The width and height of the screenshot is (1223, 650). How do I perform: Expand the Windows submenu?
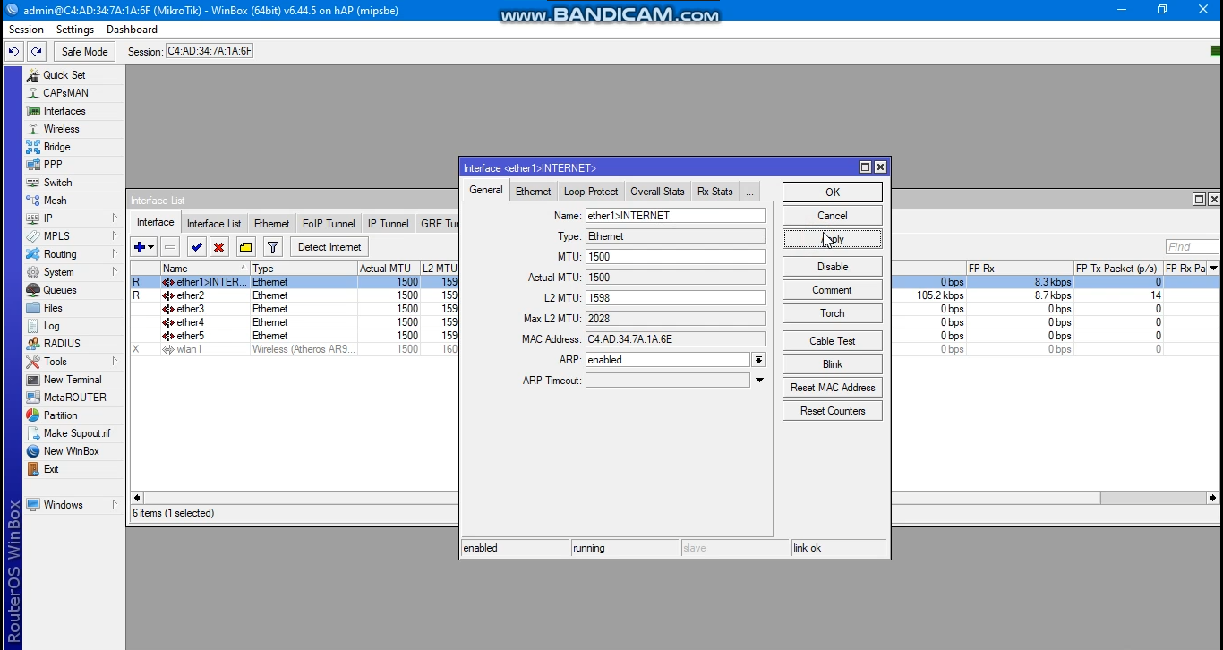click(x=115, y=504)
